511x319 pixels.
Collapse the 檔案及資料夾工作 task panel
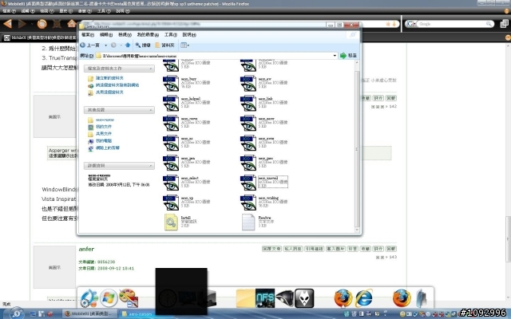tap(151, 69)
